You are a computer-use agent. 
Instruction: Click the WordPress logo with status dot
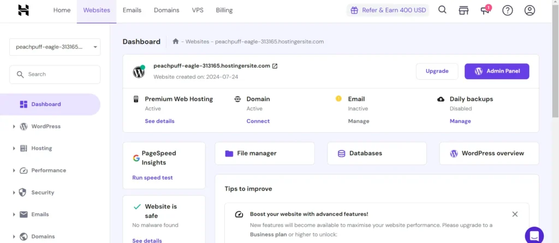[x=139, y=72]
